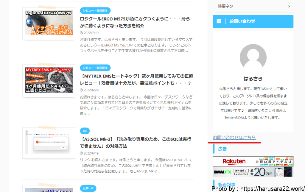Select the DB category tag

click(x=85, y=131)
